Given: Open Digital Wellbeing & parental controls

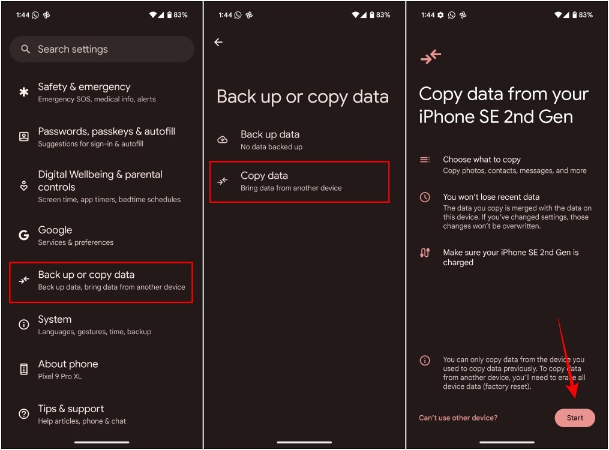Looking at the screenshot, I should pyautogui.click(x=102, y=187).
